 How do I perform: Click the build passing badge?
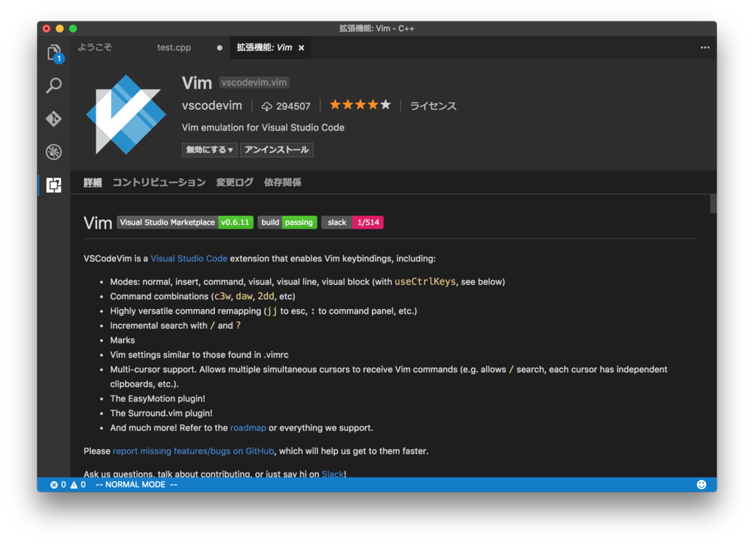(287, 222)
